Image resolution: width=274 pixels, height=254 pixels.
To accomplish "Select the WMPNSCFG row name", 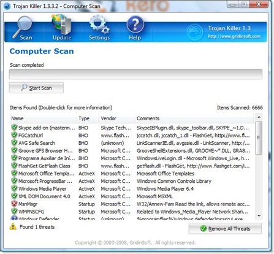I will click(31, 212).
